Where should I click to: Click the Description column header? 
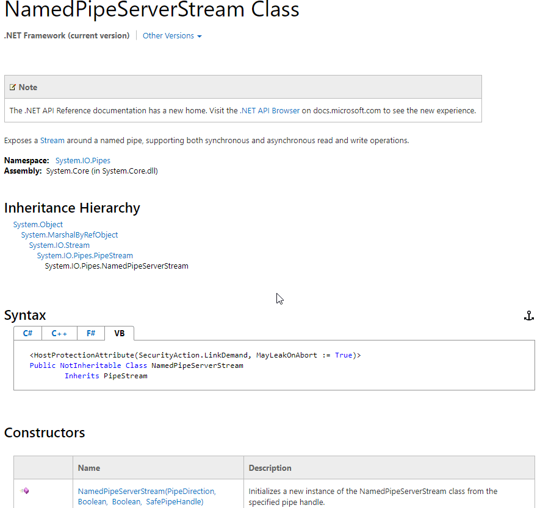[270, 468]
